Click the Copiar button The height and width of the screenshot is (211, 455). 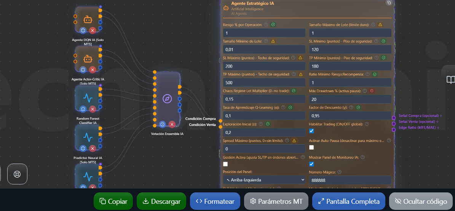pyautogui.click(x=113, y=202)
